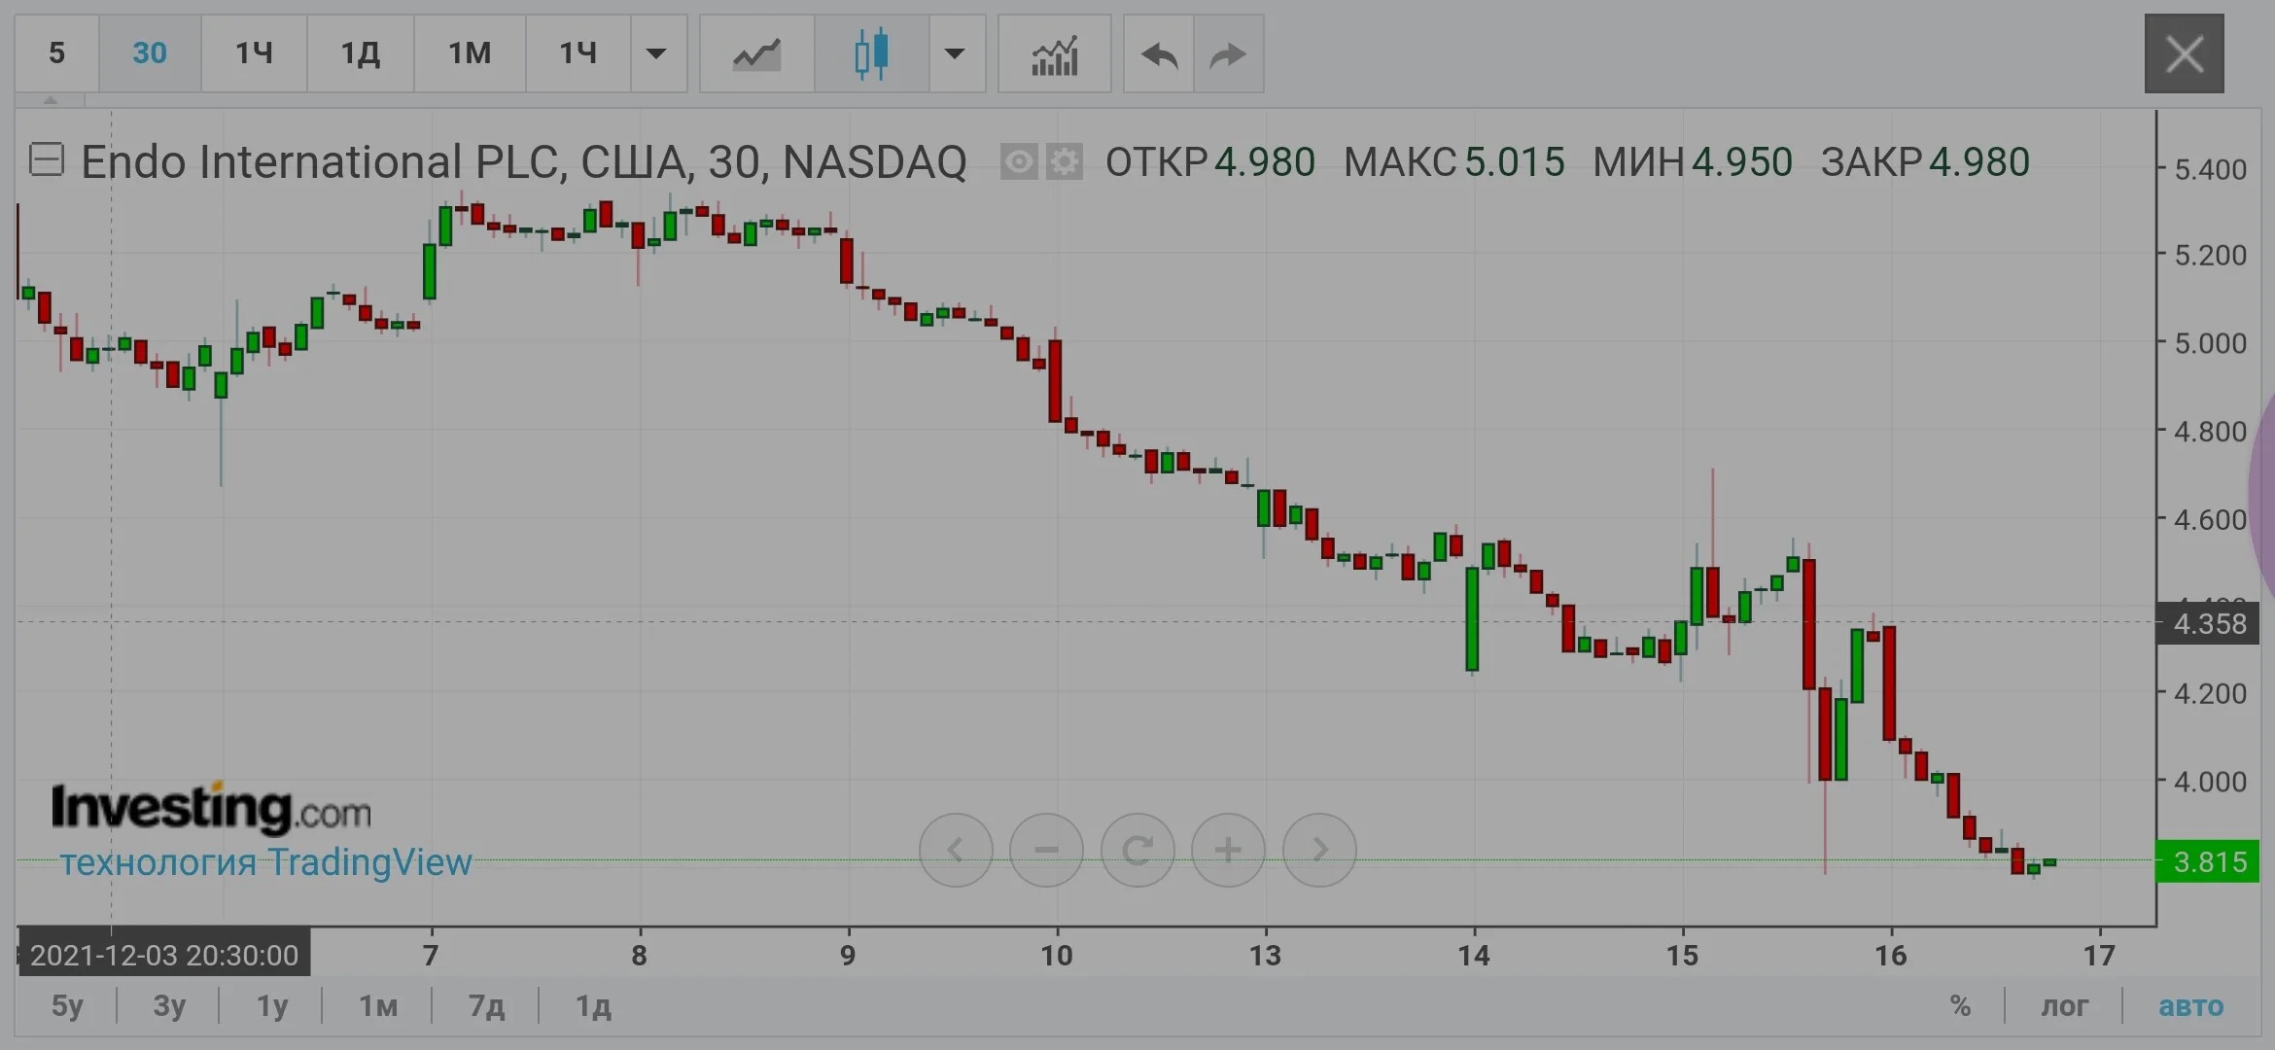Set the range to 7д
This screenshot has width=2275, height=1050.
[x=486, y=1005]
